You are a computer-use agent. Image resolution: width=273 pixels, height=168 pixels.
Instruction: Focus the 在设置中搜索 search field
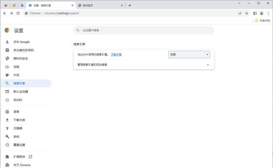coord(144,30)
